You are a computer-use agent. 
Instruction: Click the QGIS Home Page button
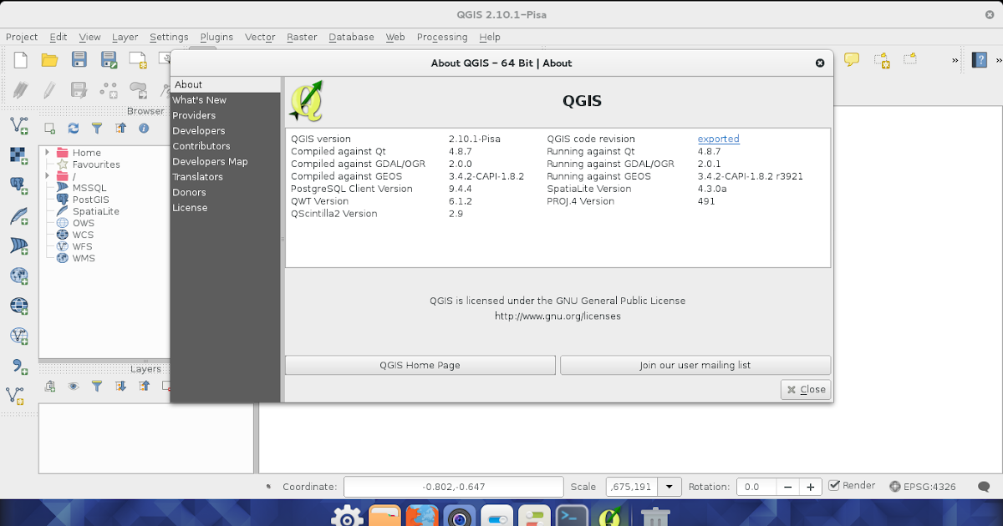coord(420,365)
